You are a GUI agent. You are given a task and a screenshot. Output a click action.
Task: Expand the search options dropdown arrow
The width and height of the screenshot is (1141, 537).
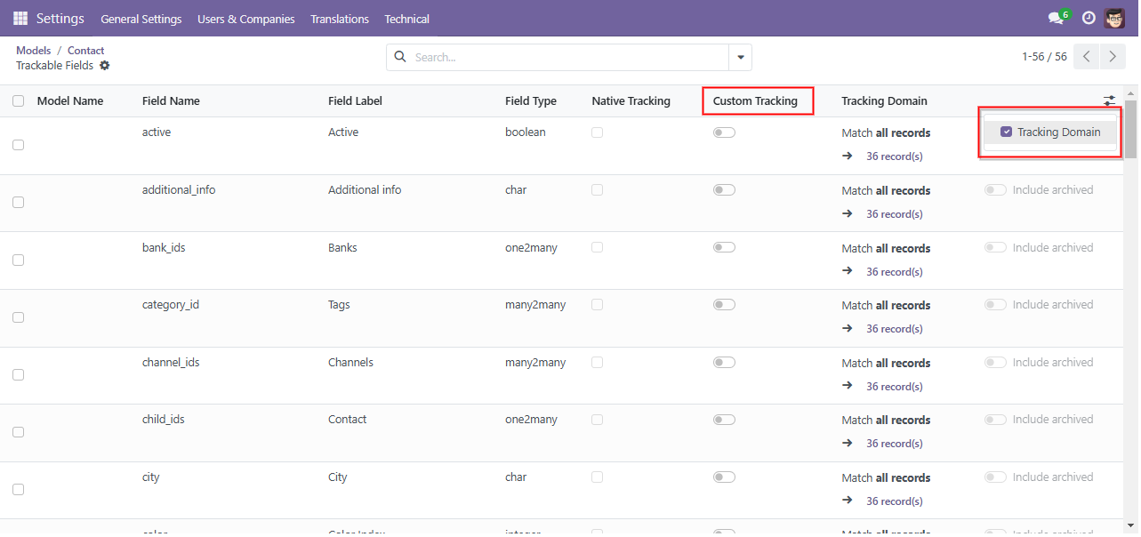740,58
